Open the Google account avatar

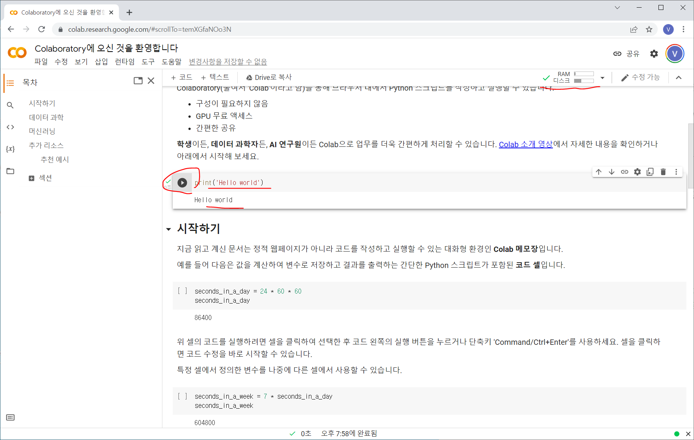coord(675,54)
